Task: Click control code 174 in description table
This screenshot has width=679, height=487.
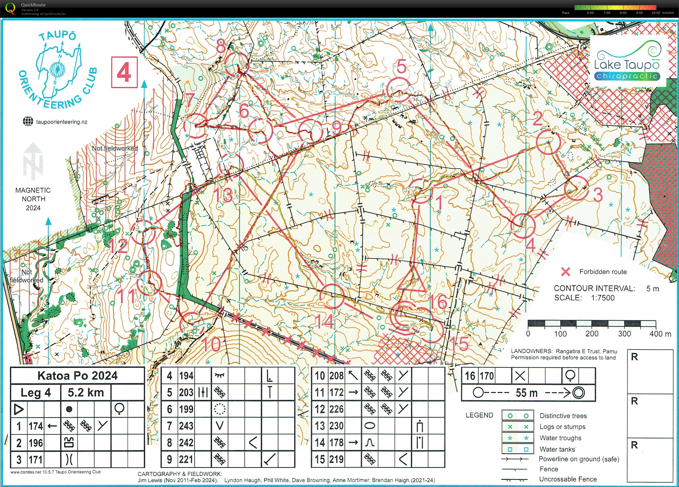Action: (x=36, y=426)
